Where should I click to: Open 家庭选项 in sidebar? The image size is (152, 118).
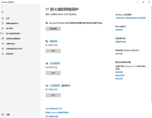coord(10,54)
